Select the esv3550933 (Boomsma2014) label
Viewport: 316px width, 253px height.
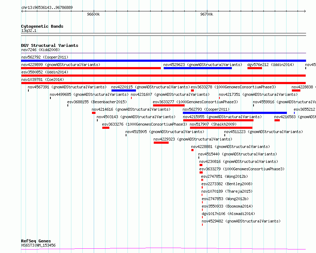pyautogui.click(x=227, y=206)
